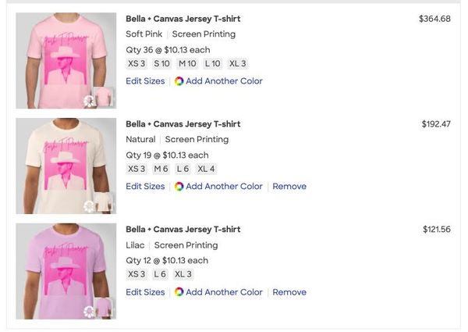Edit sizes for the Lilac shirt
The image size is (468, 332).
[x=145, y=292]
